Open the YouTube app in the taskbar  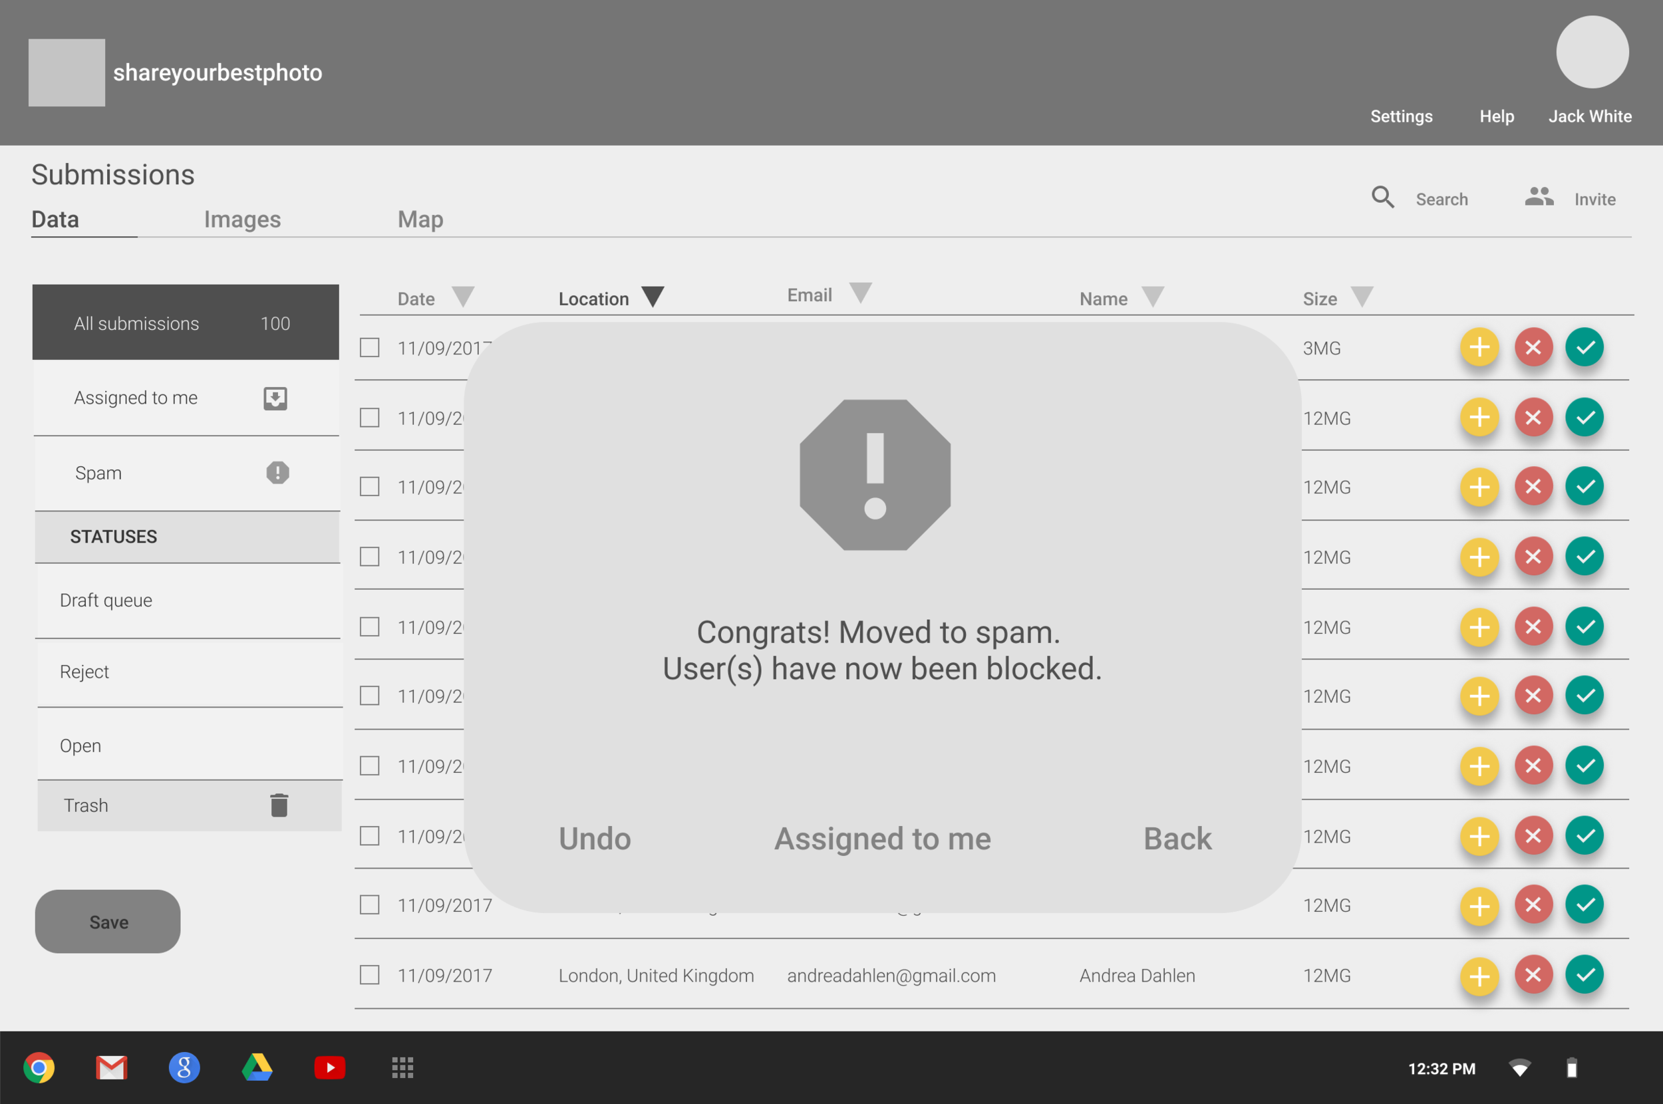(329, 1067)
